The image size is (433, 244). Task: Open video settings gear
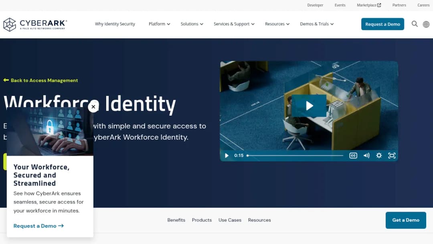(379, 156)
